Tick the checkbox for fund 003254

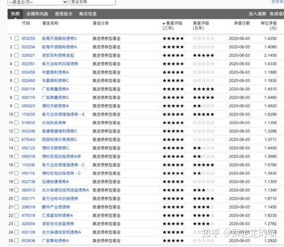[x=16, y=47]
